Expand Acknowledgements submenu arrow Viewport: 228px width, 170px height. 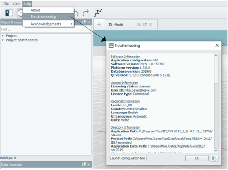click(x=71, y=24)
